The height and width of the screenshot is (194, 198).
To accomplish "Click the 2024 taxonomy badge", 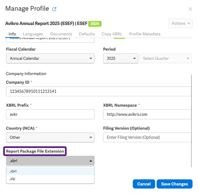I will coord(95,24).
